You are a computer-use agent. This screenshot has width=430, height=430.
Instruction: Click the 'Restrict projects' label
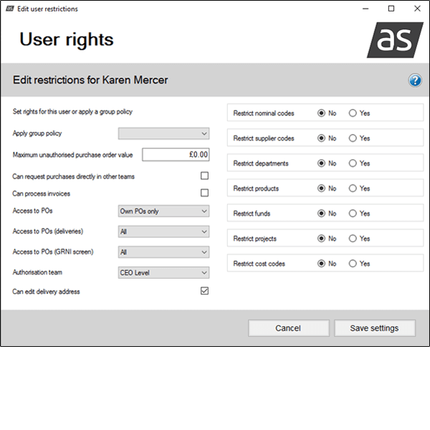254,239
